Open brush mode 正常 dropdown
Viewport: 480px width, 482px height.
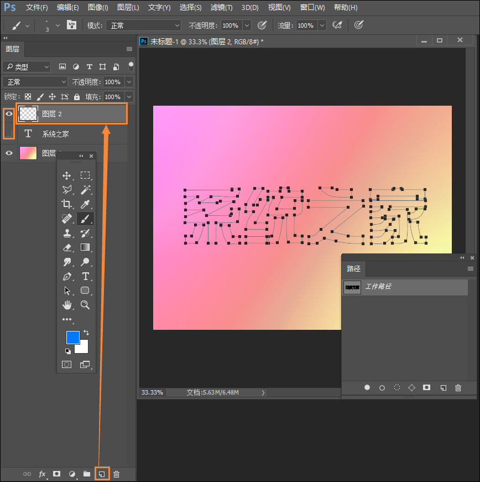[x=143, y=25]
